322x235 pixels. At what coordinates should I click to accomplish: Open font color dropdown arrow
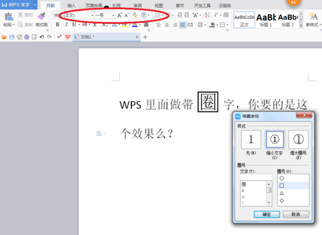140,25
